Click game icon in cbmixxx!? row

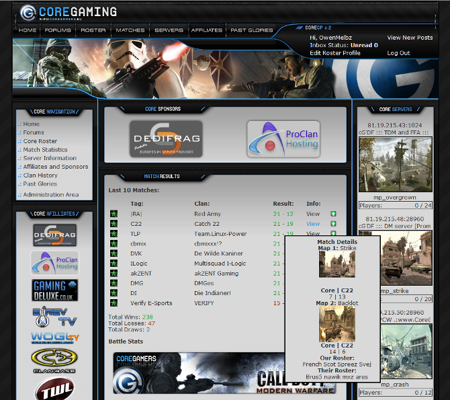[114, 243]
